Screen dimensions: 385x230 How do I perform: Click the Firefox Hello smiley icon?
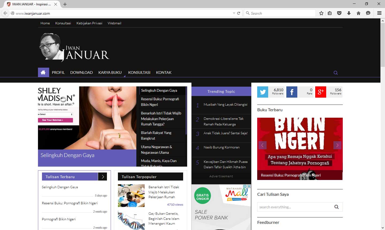point(368,13)
